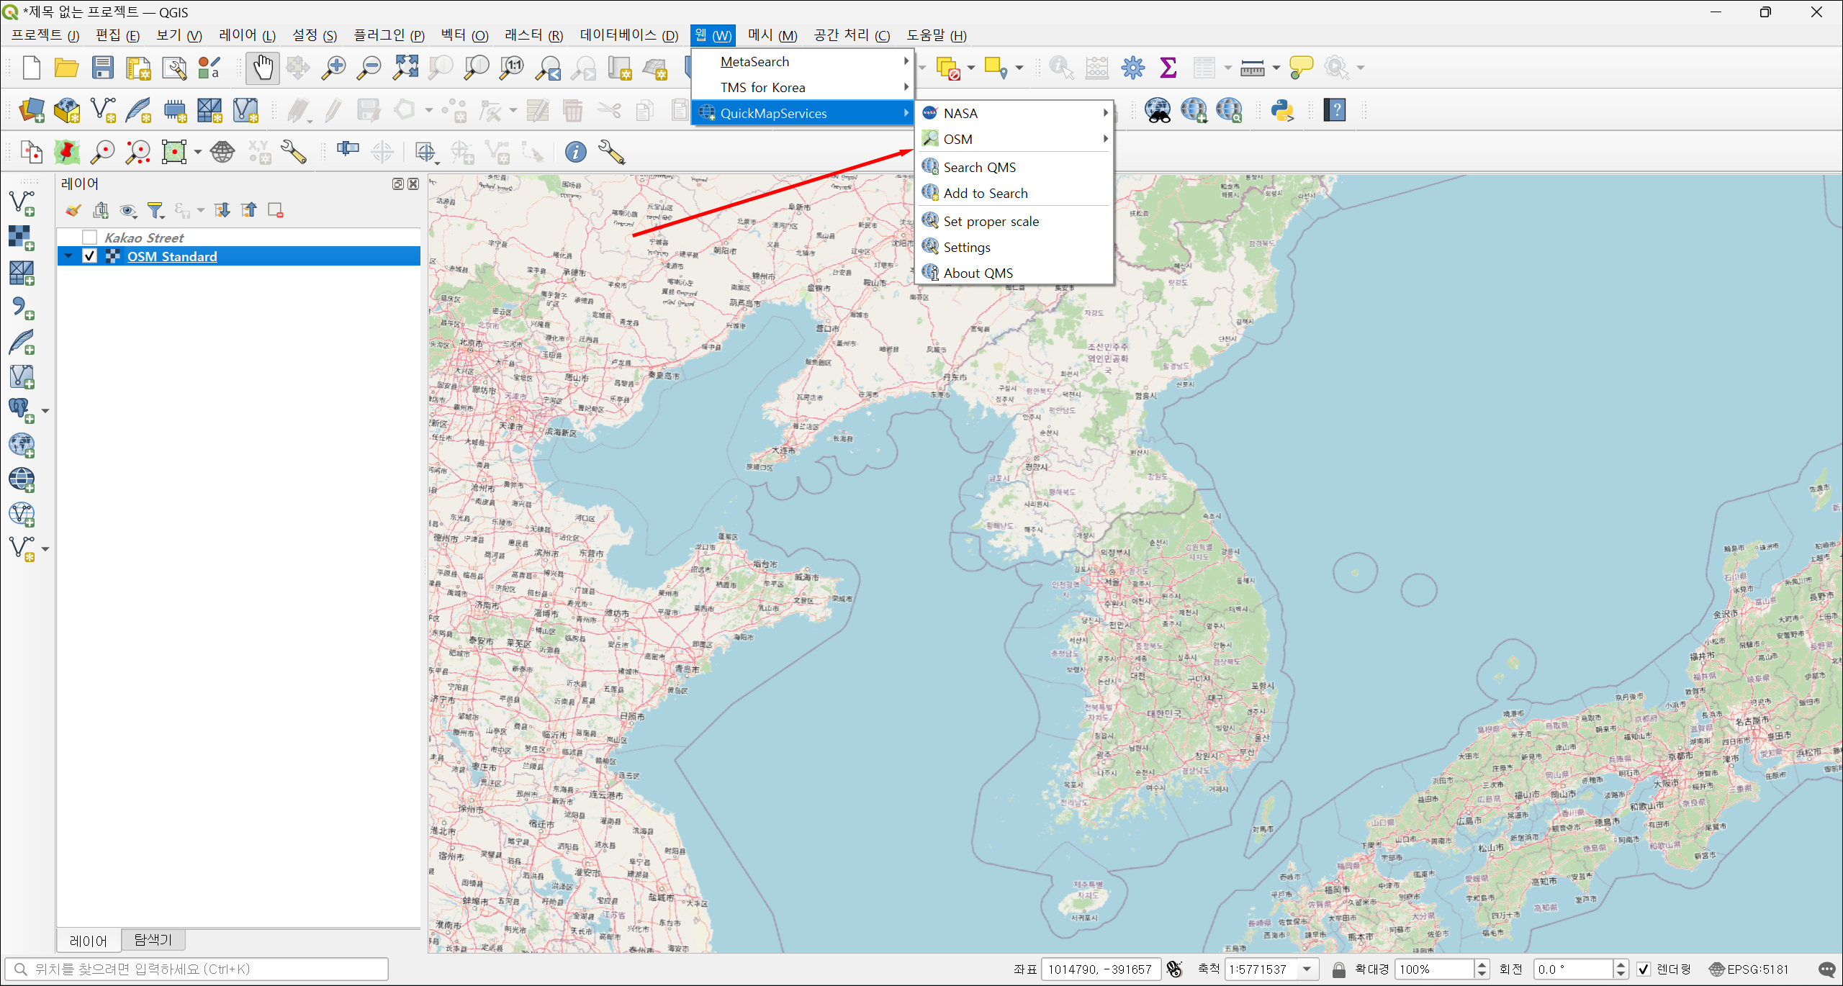Image resolution: width=1843 pixels, height=986 pixels.
Task: Open the Python console icon
Action: (x=1282, y=110)
